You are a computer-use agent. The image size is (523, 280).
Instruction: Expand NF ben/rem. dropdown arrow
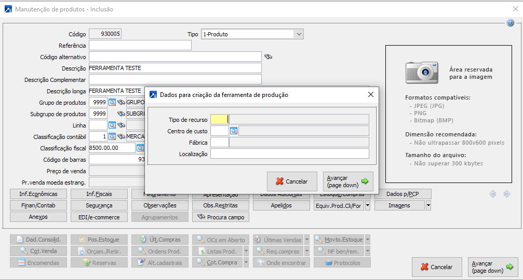click(x=368, y=251)
